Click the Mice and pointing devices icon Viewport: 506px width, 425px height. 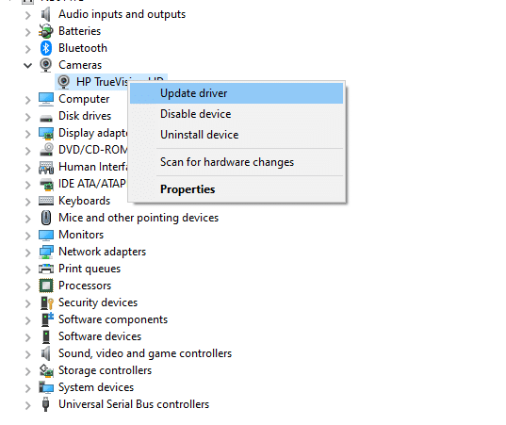(46, 218)
